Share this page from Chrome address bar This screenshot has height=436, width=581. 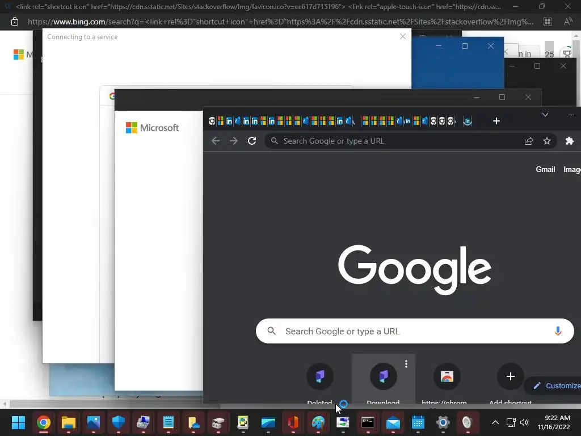[x=529, y=141]
